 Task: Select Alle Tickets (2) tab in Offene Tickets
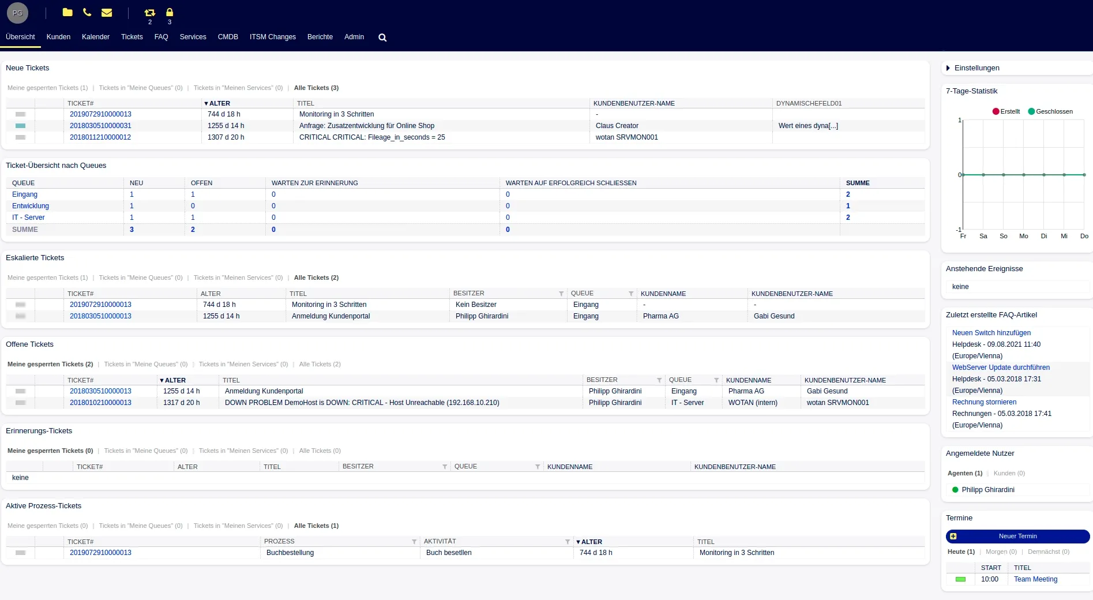click(x=320, y=364)
